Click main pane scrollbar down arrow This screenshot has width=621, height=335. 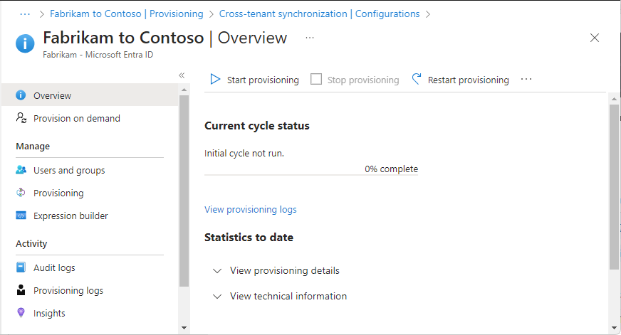click(x=614, y=328)
